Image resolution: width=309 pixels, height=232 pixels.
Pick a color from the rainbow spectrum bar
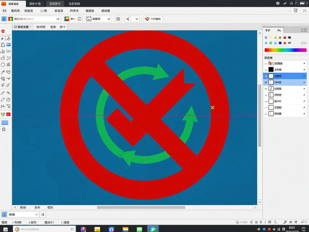tap(285, 50)
